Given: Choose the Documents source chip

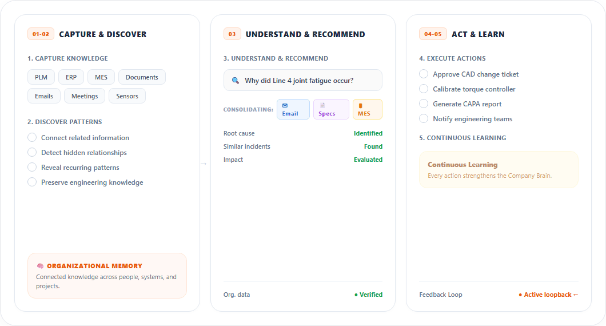Looking at the screenshot, I should click(142, 77).
